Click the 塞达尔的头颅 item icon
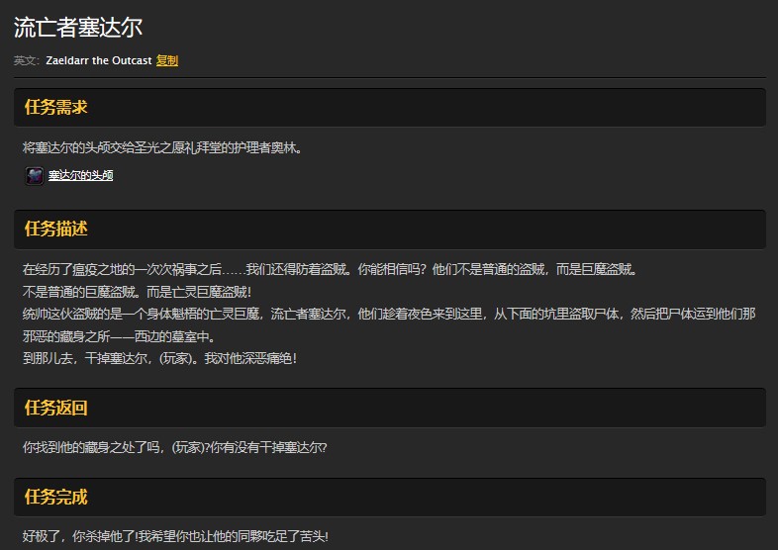The image size is (778, 550). pyautogui.click(x=35, y=176)
